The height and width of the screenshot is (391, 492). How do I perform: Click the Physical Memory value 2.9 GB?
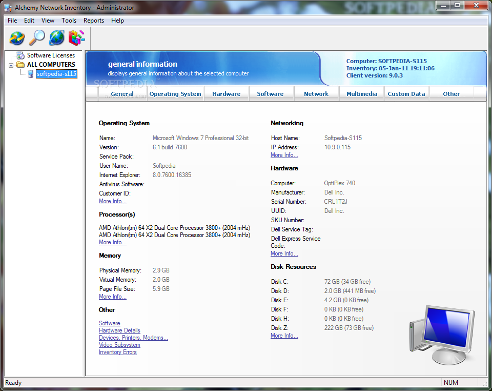point(161,270)
